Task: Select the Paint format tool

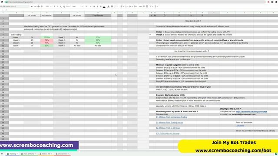Action: click(x=42, y=6)
